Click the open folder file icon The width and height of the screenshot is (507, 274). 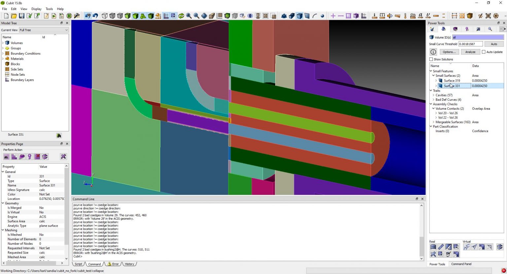pos(14,16)
